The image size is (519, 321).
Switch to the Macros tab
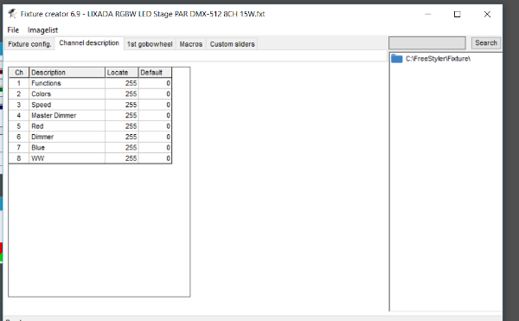point(191,44)
